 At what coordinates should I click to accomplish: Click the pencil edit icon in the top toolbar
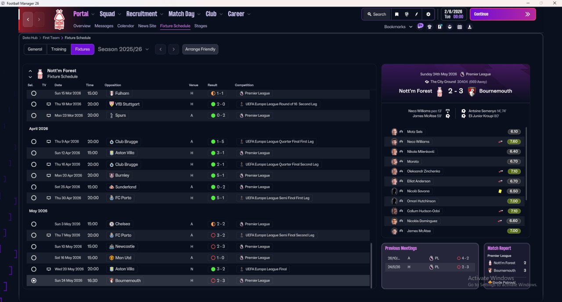point(416,14)
